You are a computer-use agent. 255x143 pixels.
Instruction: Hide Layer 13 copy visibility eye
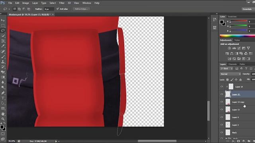222,102
